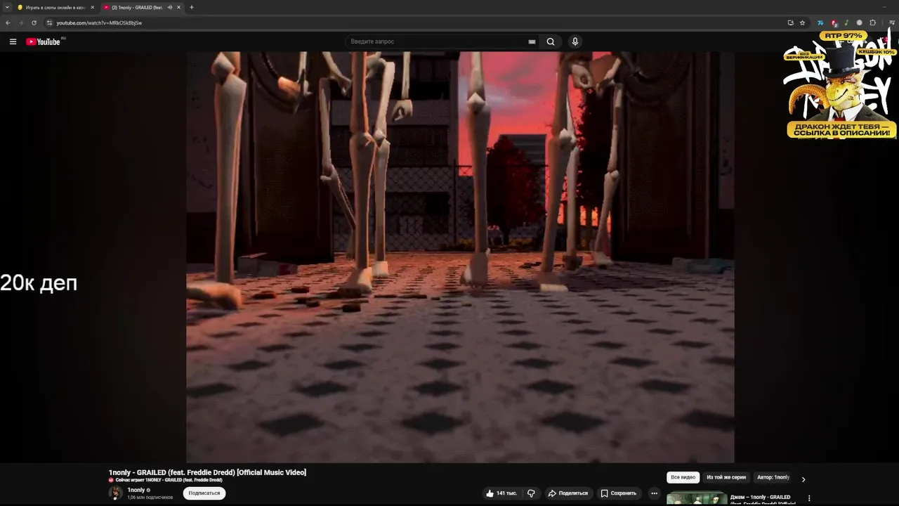Viewport: 899px width, 506px height.
Task: Share the video via 'Поделиться'
Action: coord(567,493)
